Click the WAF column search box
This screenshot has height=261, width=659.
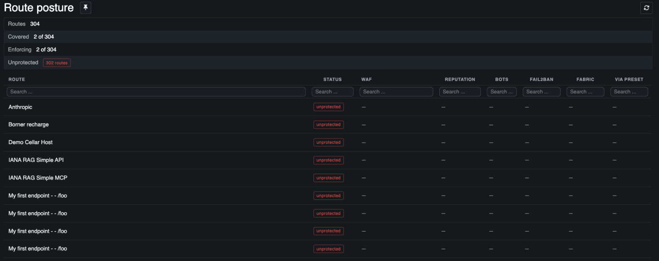[x=396, y=92]
